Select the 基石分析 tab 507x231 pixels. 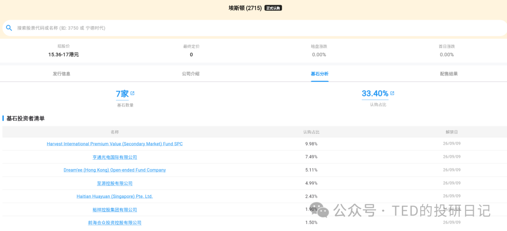pyautogui.click(x=320, y=74)
